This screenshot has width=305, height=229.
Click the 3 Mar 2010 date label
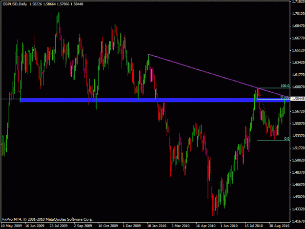[181, 226]
